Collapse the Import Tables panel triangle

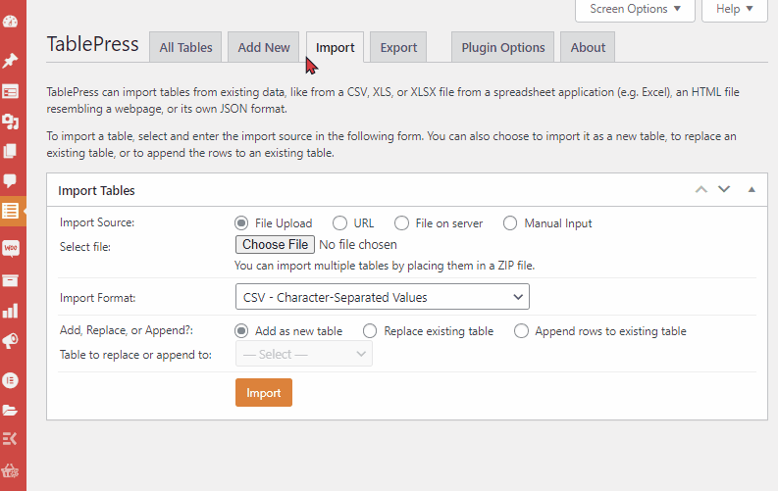coord(752,190)
